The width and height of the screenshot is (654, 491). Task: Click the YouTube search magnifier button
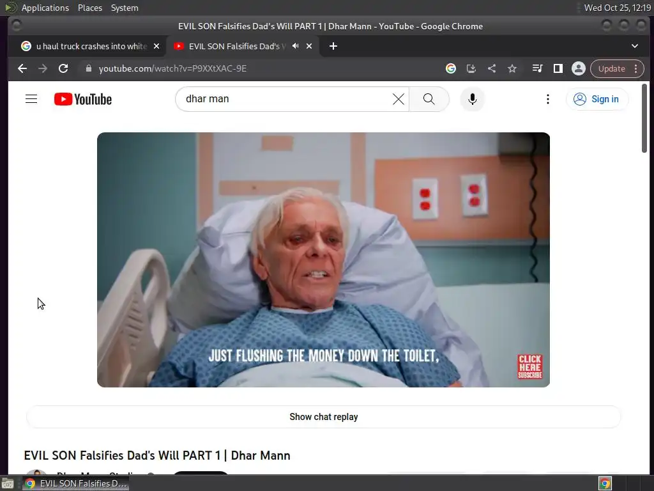tap(429, 99)
